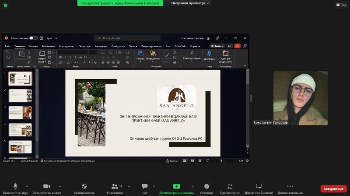Select slide 3 thumbnail
The height and width of the screenshot is (196, 350).
(20, 113)
